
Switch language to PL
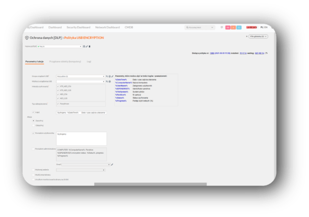click(262, 27)
